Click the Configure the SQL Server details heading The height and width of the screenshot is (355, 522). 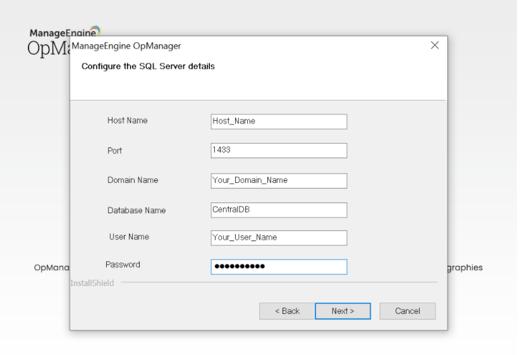[x=148, y=66]
